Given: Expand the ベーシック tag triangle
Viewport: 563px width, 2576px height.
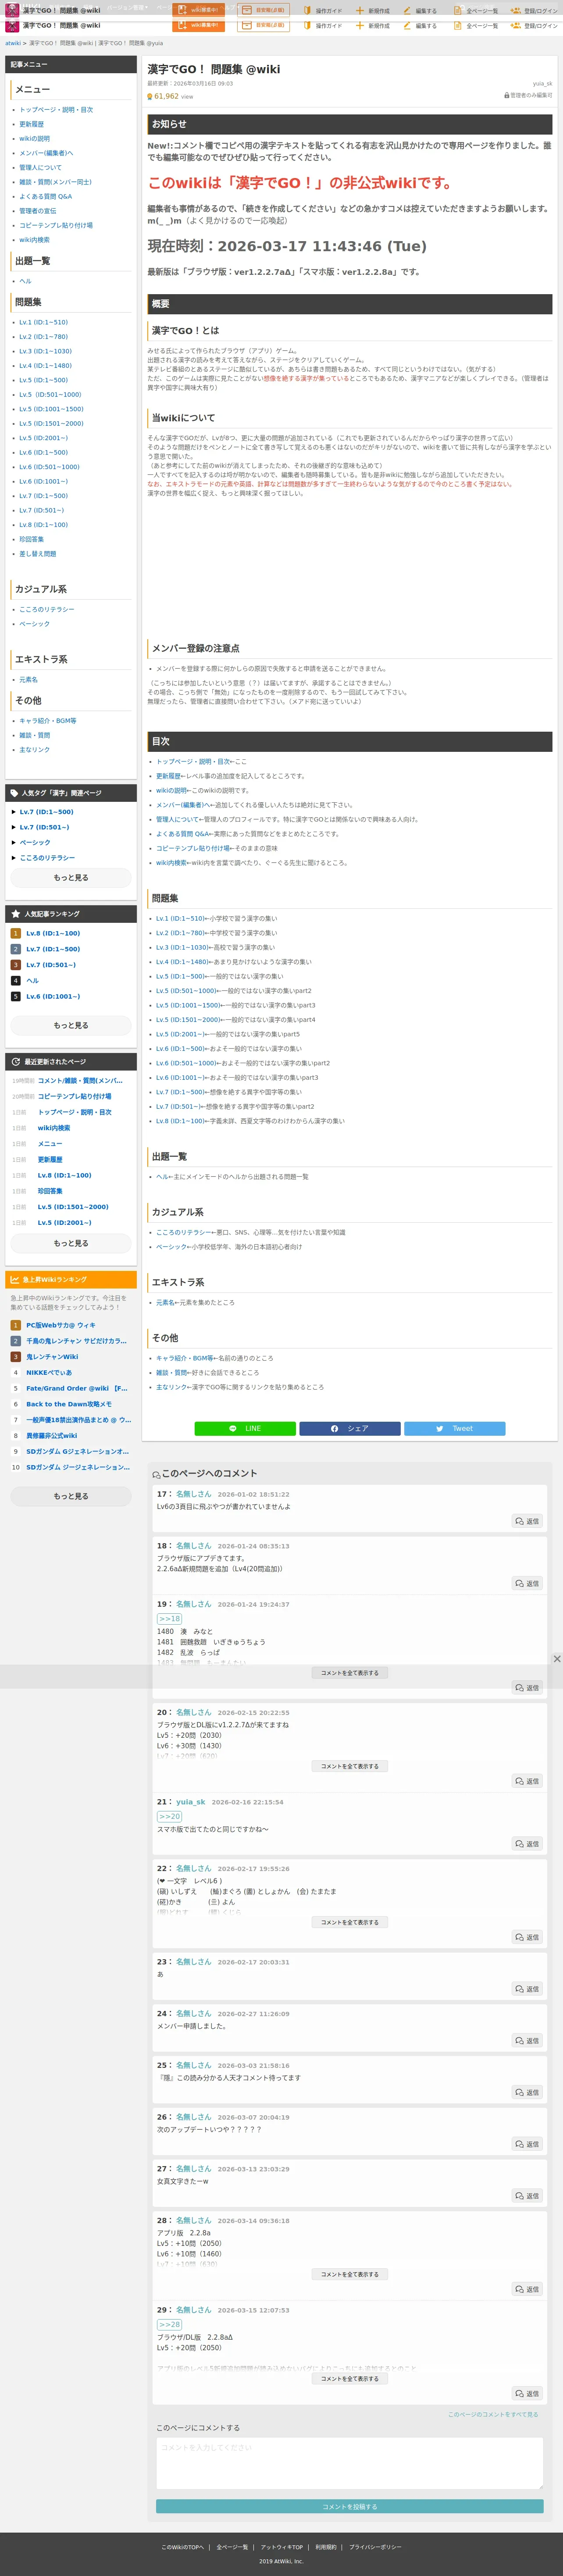Looking at the screenshot, I should [x=14, y=842].
